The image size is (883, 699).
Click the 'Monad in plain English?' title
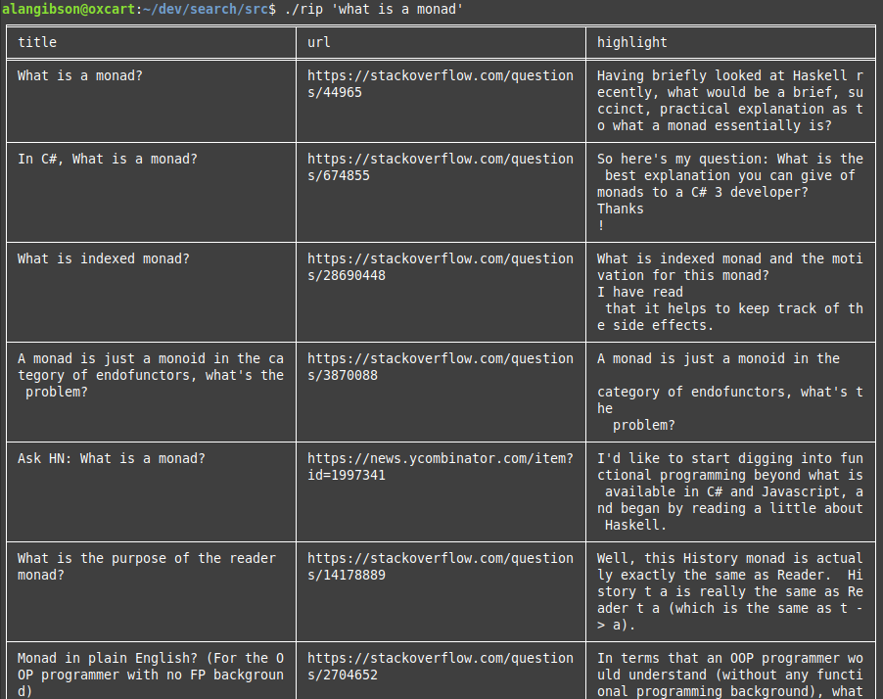pyautogui.click(x=151, y=675)
